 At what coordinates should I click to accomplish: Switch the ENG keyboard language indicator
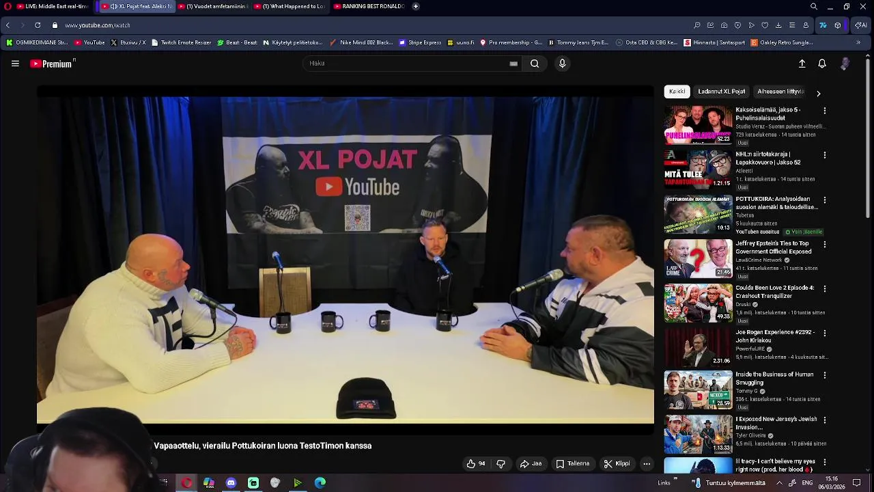(807, 482)
